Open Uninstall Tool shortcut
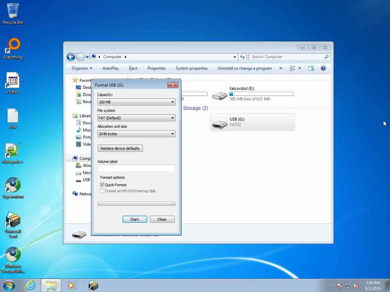Screen dimensions: 390x292 (13, 225)
